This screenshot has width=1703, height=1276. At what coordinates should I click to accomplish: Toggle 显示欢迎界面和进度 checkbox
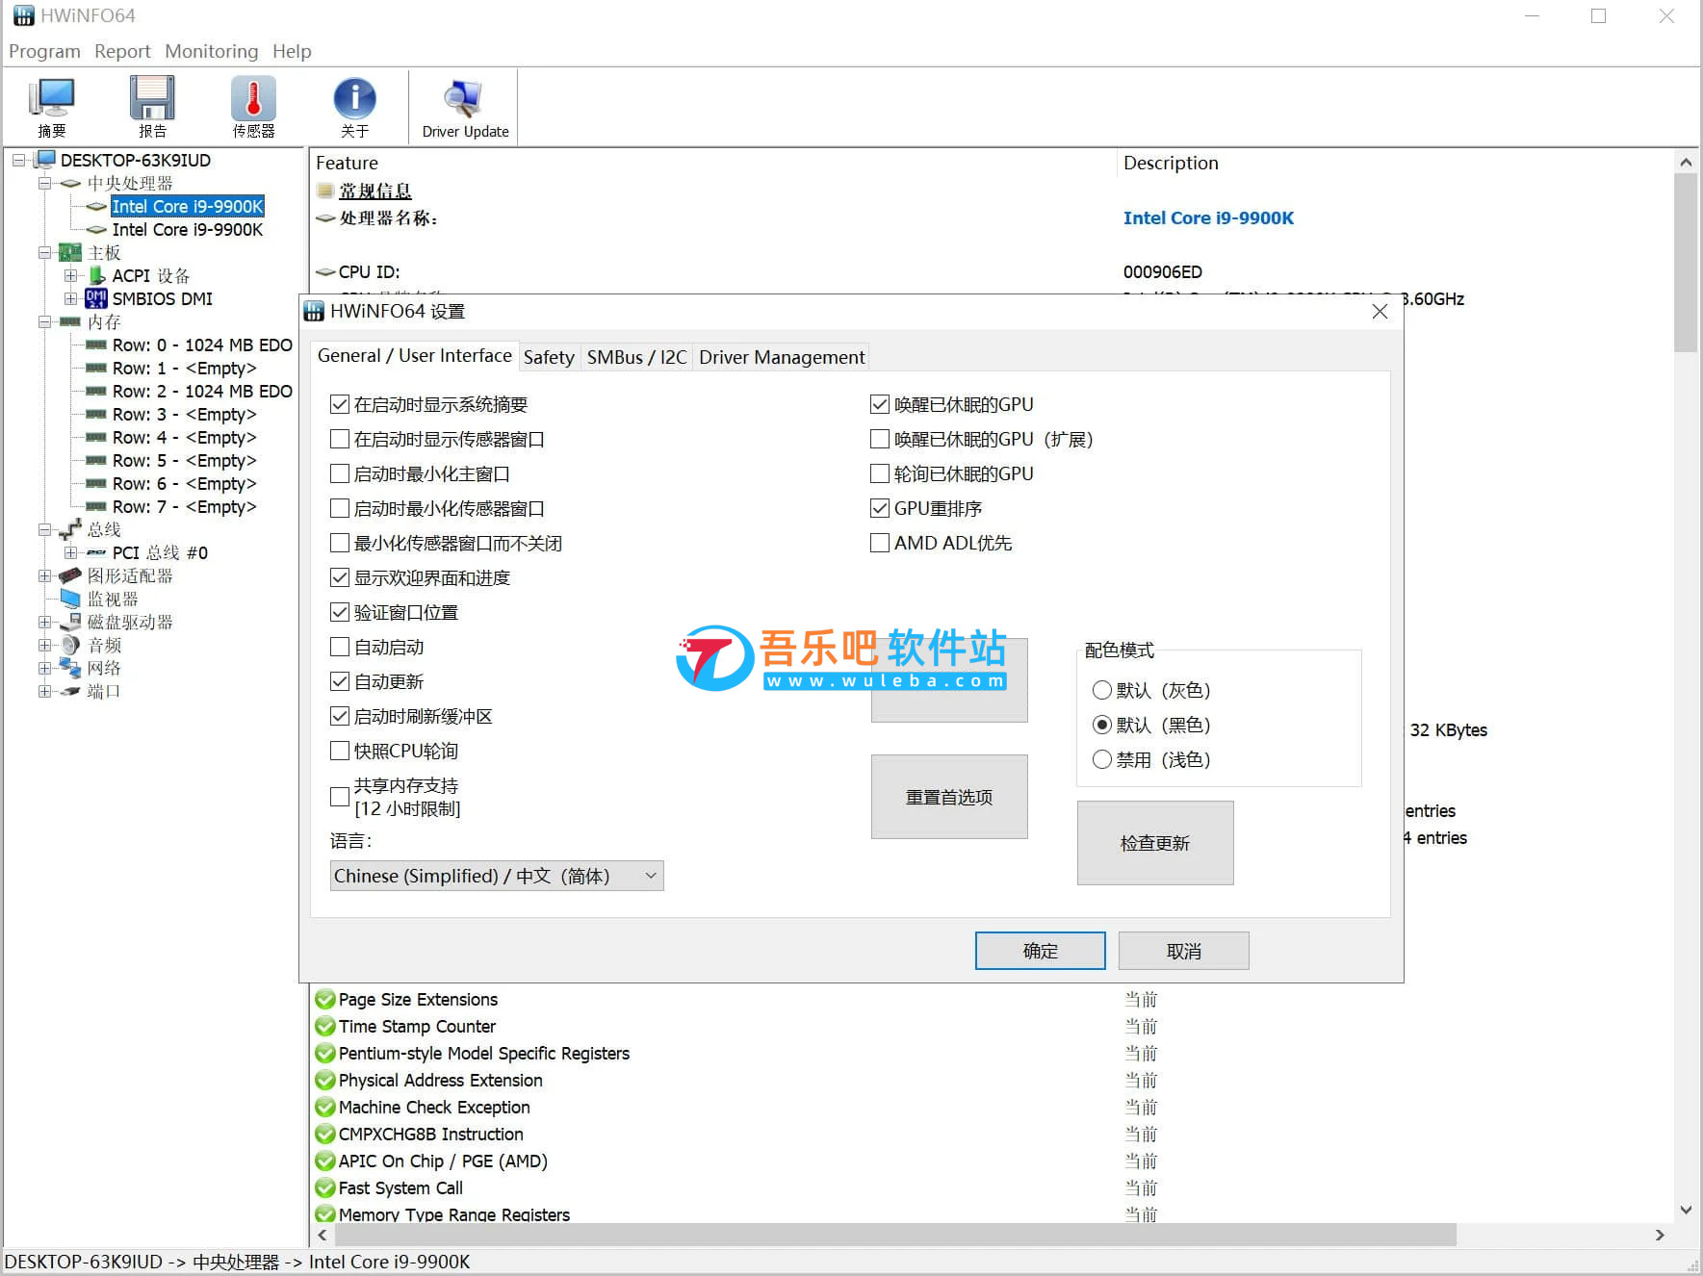coord(339,577)
